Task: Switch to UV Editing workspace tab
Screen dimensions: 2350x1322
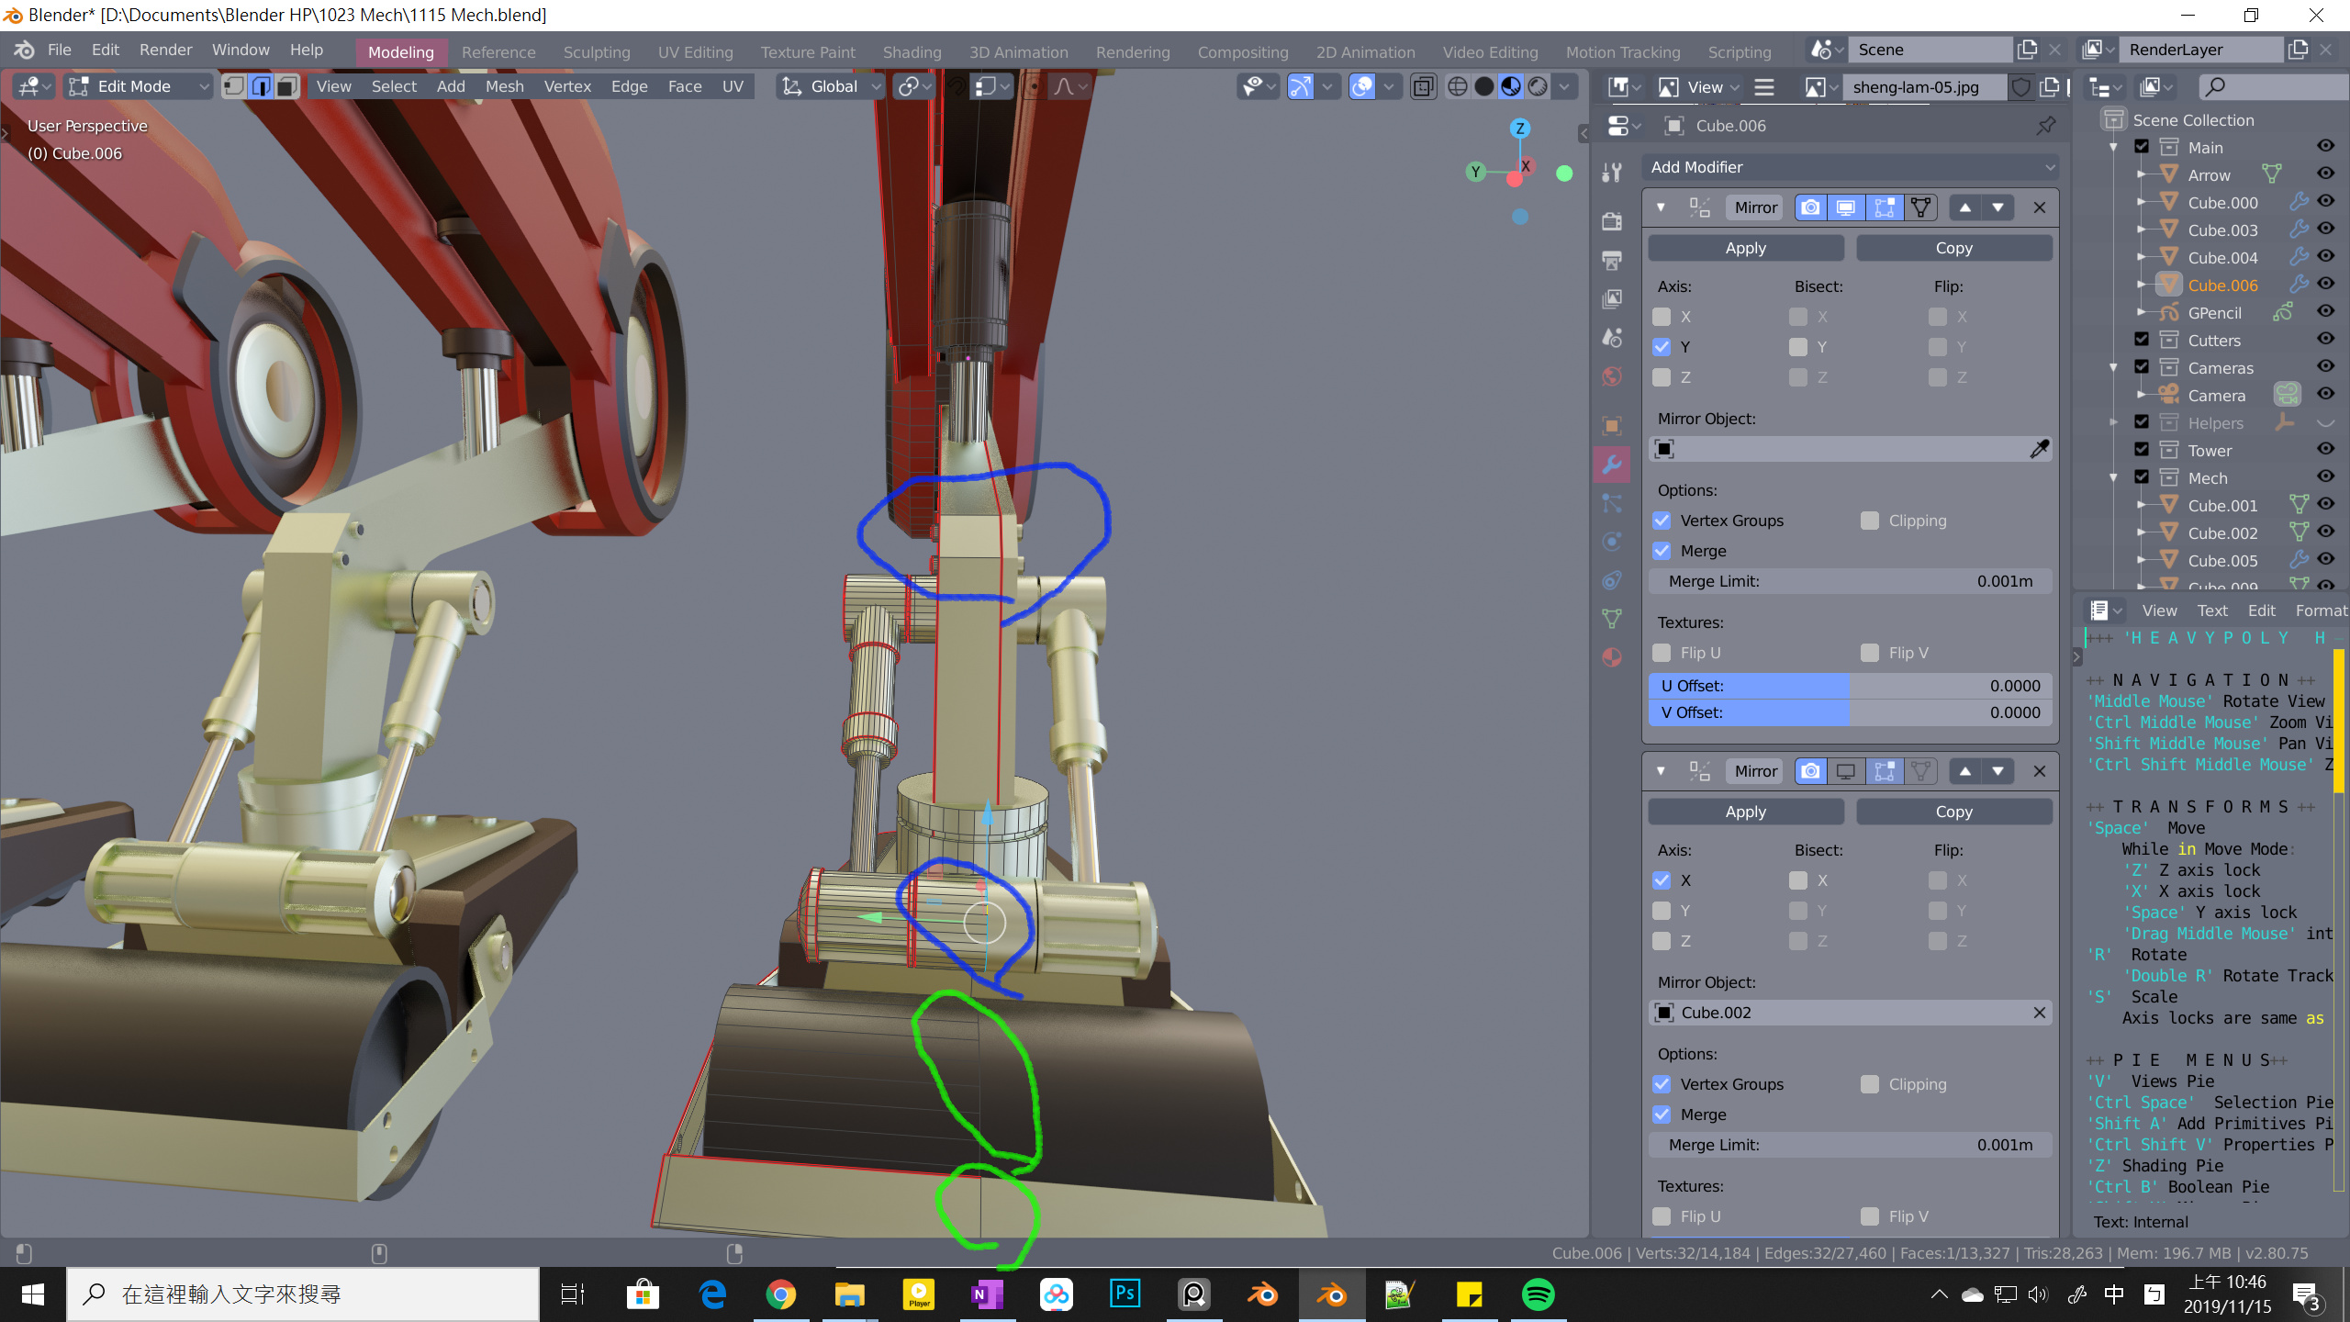Action: pyautogui.click(x=695, y=51)
